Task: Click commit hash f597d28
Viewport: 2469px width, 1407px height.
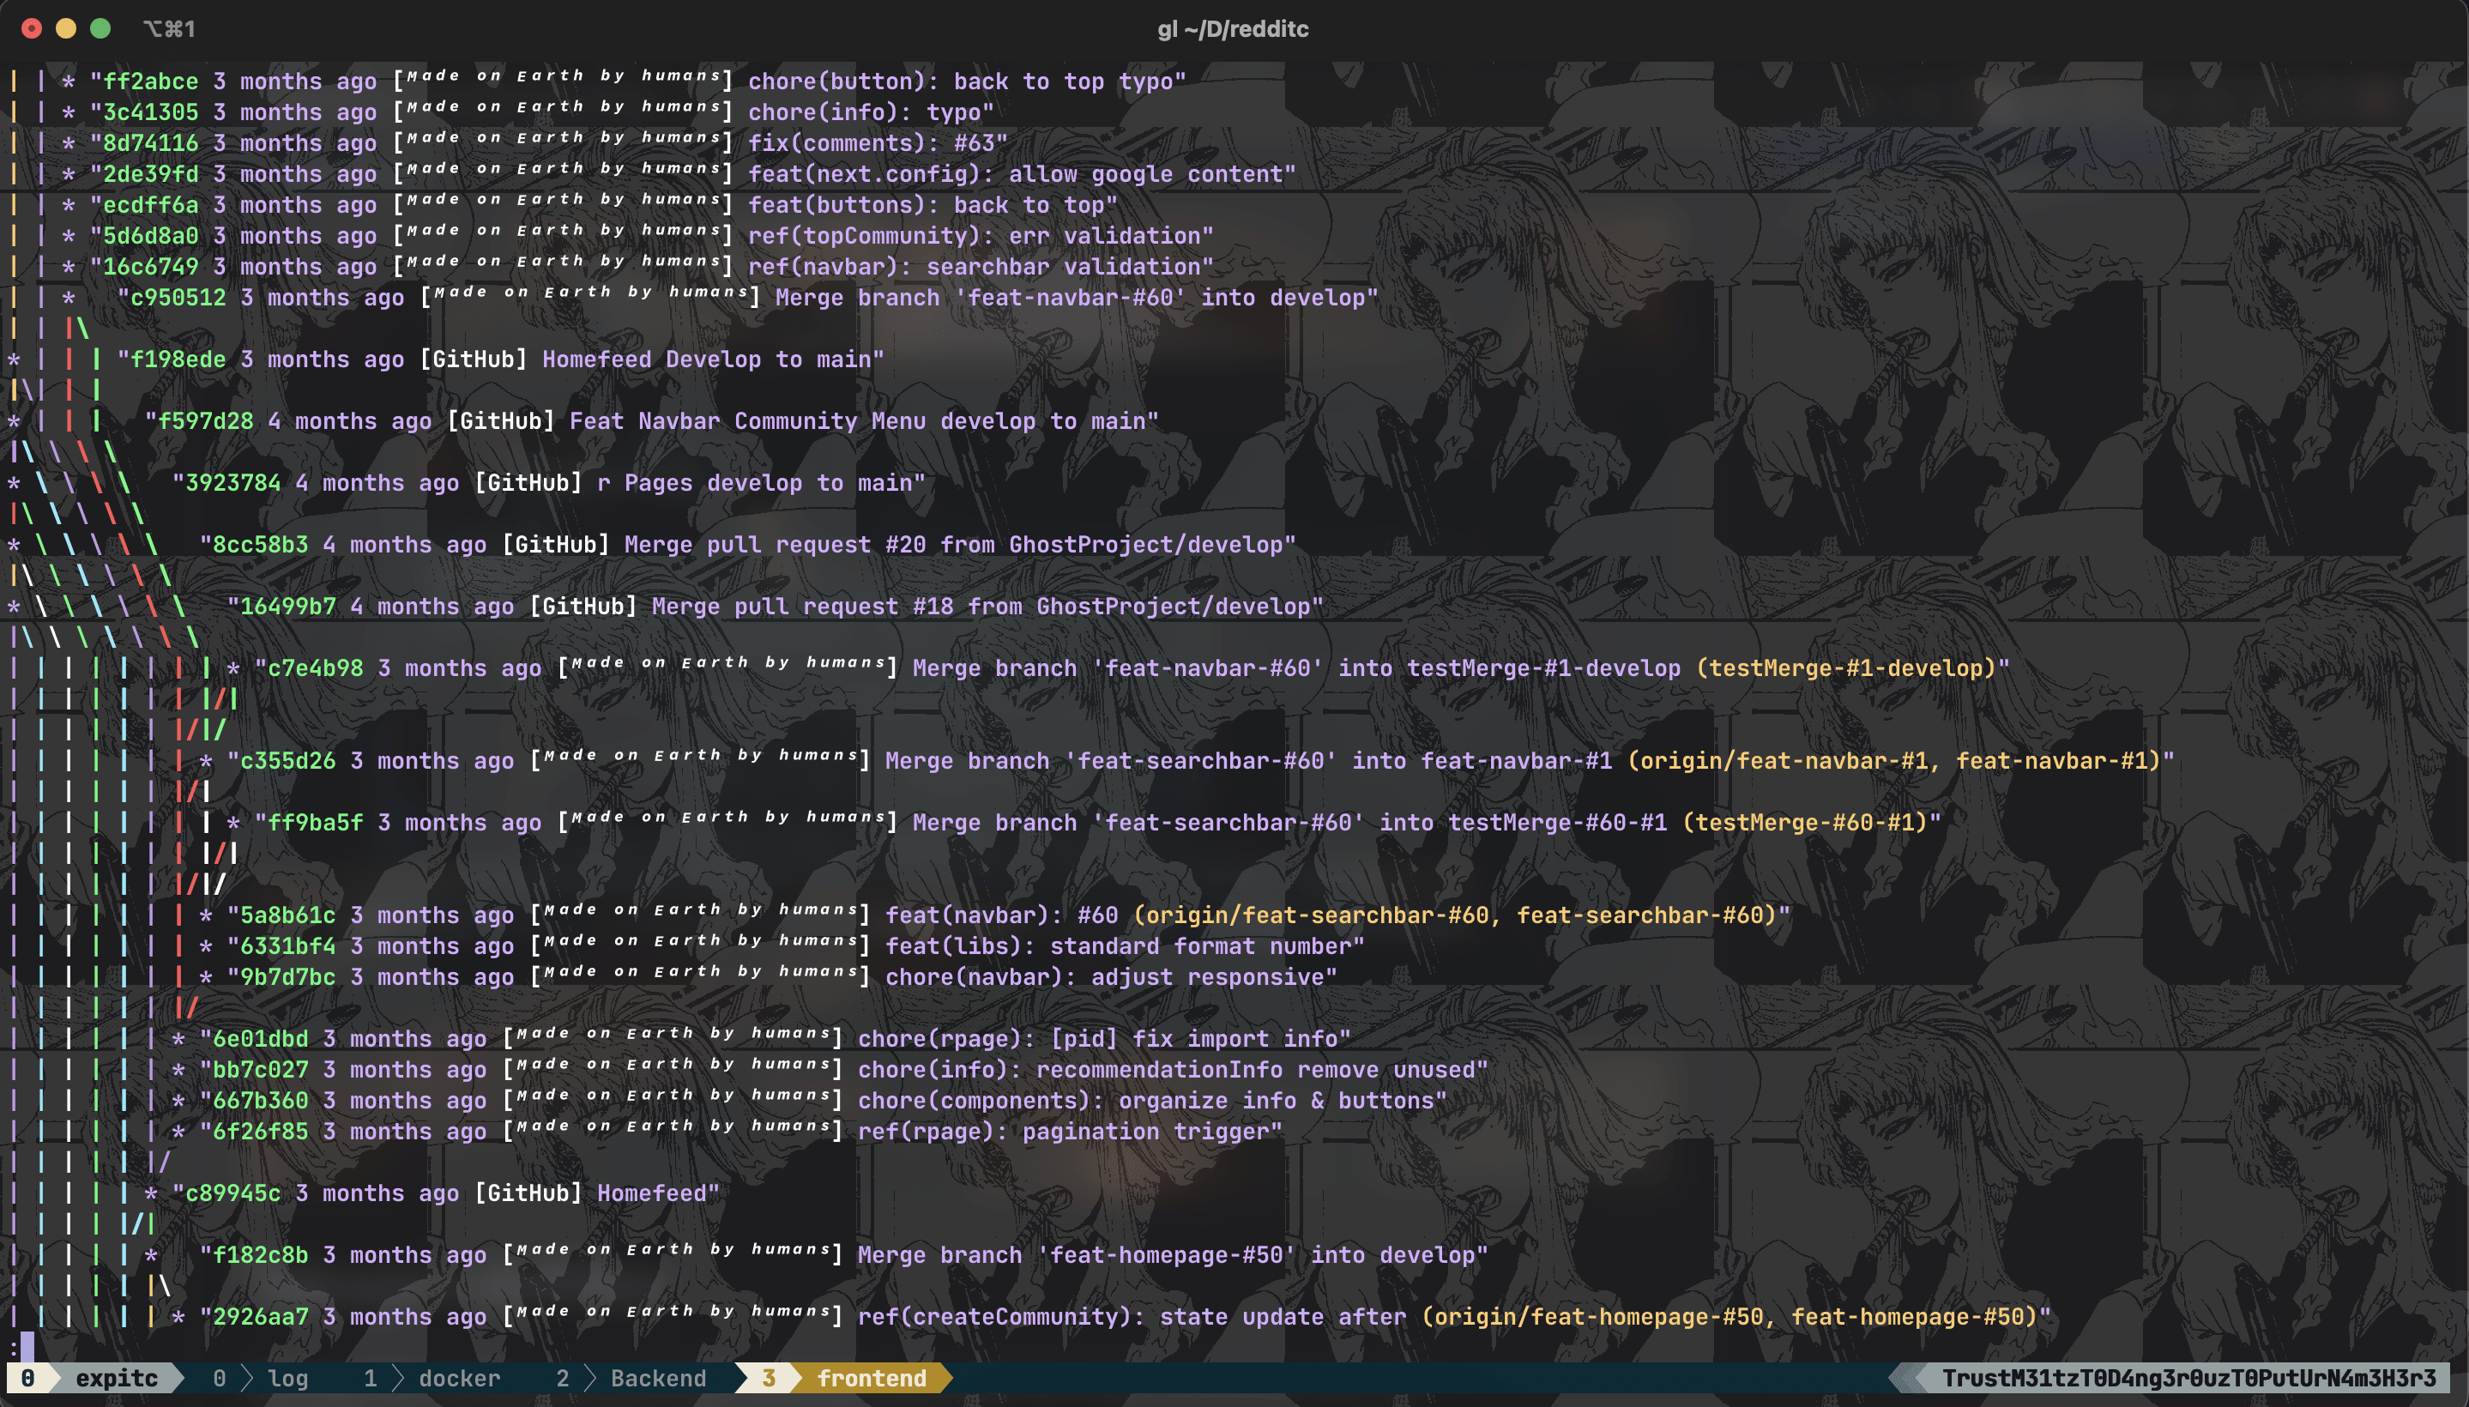Action: click(x=206, y=421)
